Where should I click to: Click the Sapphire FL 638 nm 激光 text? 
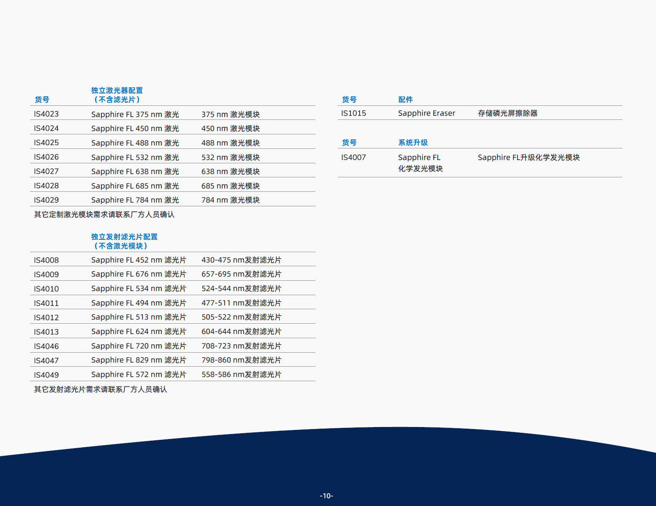tap(135, 172)
